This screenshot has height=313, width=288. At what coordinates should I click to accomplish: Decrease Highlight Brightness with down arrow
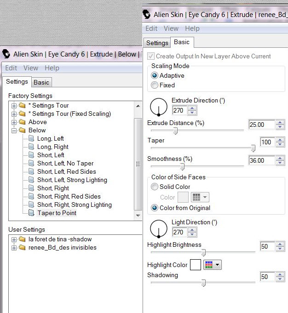tap(280, 249)
